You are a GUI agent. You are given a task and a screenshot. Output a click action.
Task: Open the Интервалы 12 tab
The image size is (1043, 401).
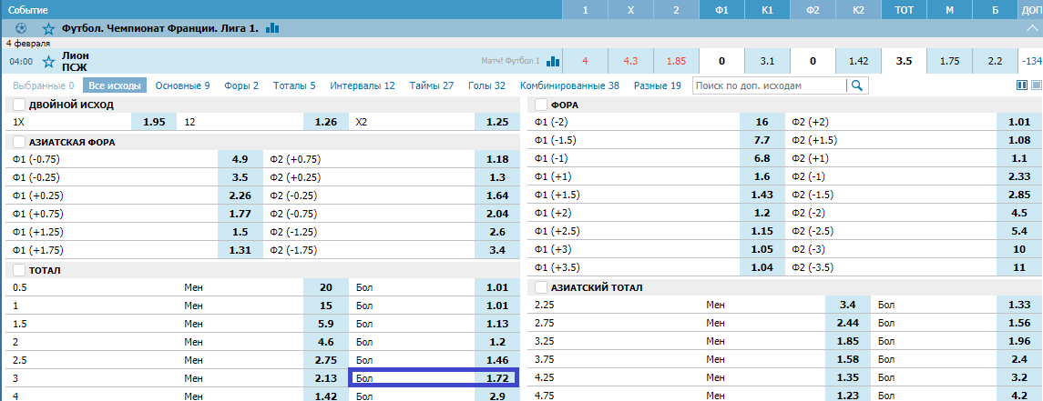coord(363,85)
